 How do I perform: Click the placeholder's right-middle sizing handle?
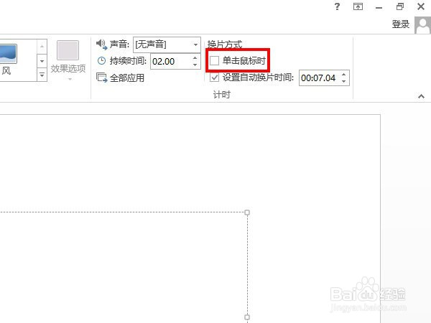[247, 317]
